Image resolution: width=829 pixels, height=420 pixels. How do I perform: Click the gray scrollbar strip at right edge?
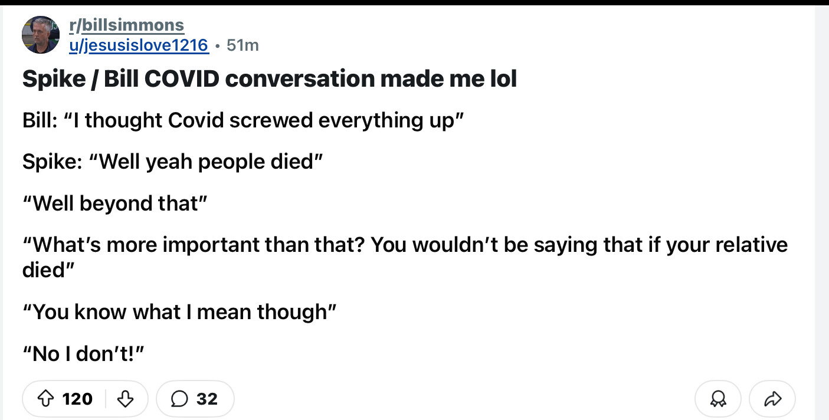822,212
